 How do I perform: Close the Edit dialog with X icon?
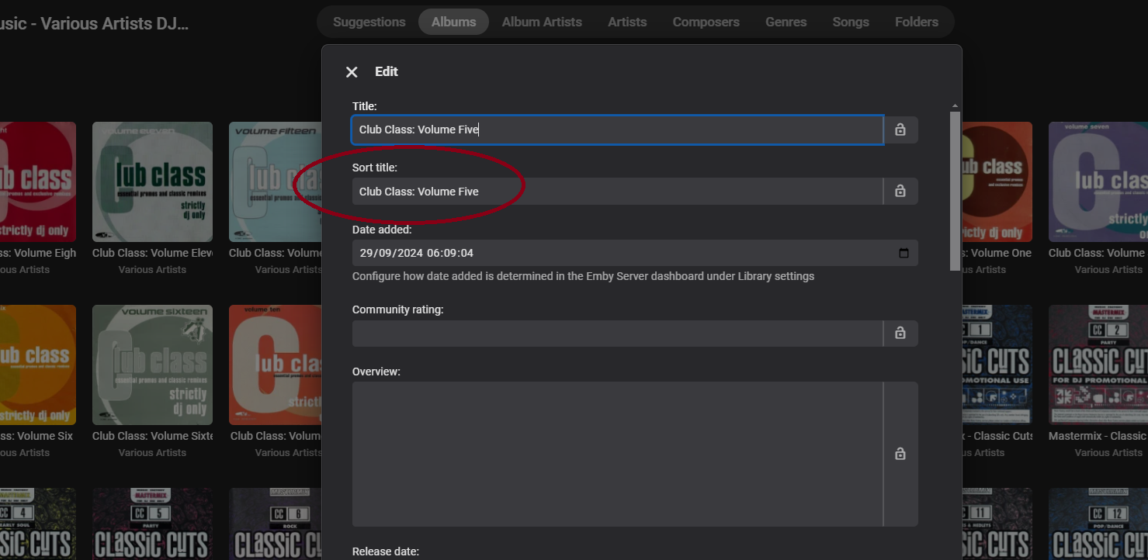352,72
